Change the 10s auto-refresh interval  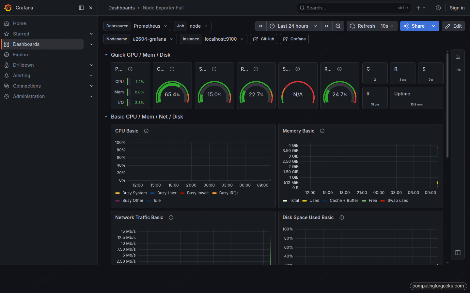click(387, 26)
